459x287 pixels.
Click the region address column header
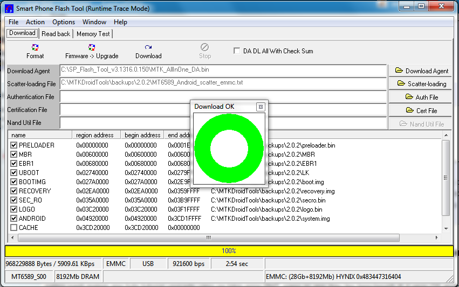pos(97,135)
